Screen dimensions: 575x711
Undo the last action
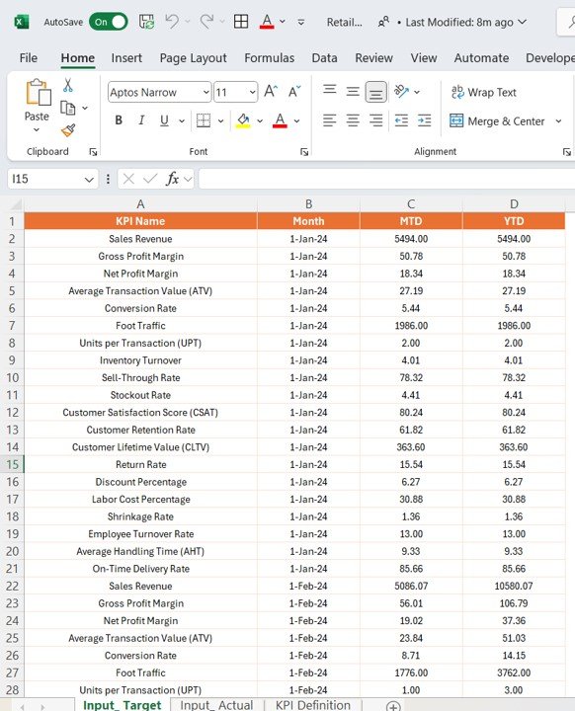pos(172,22)
